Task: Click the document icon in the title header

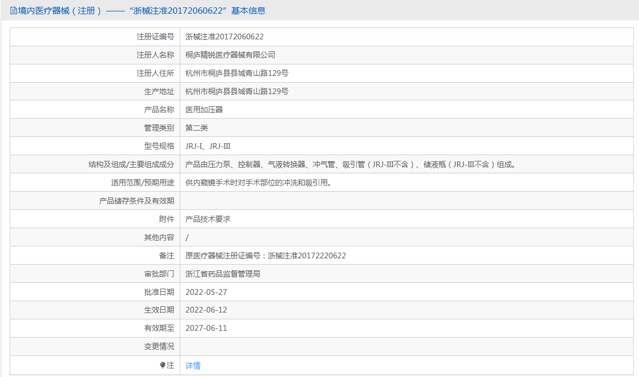Action: [14, 11]
